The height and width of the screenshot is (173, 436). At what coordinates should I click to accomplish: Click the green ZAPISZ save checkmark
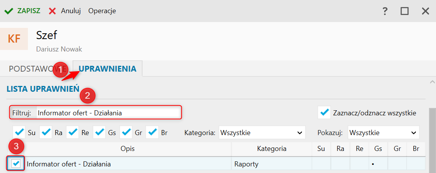[x=9, y=11]
